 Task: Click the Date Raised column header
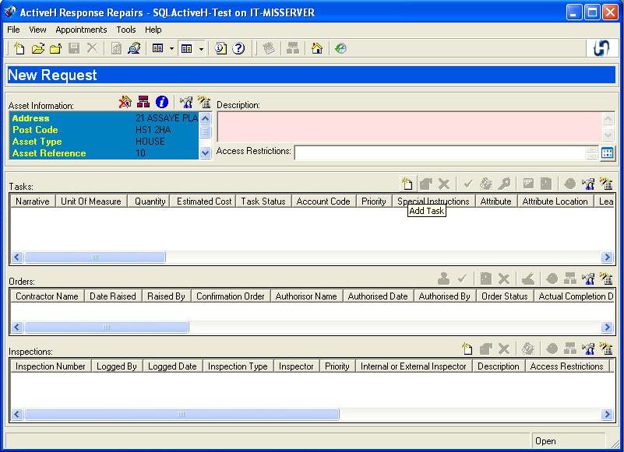click(113, 296)
